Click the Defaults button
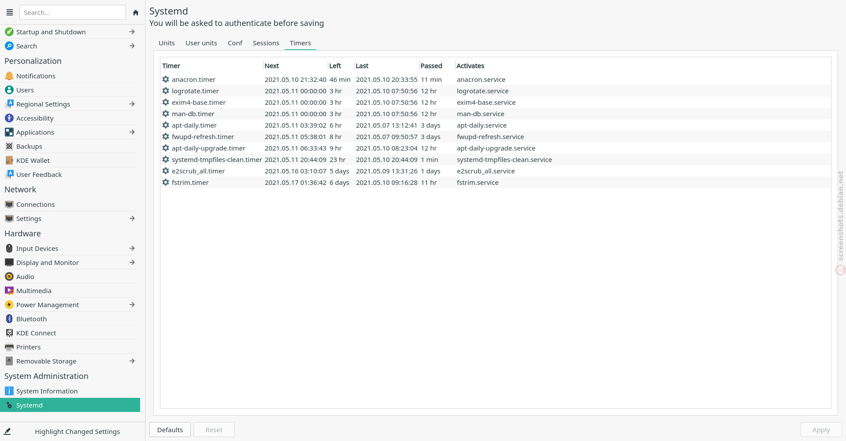 [170, 430]
